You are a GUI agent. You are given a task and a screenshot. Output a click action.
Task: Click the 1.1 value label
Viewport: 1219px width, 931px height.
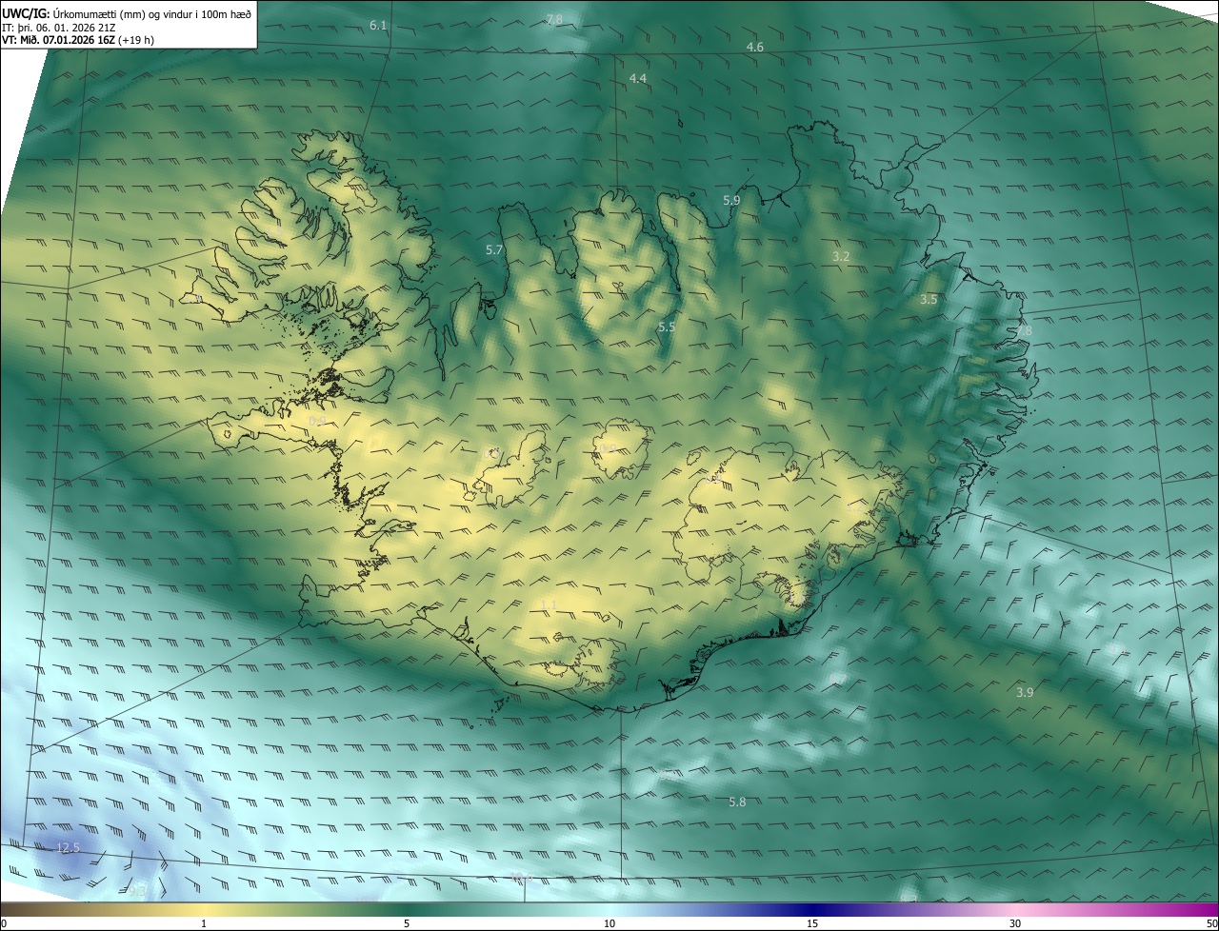click(549, 604)
